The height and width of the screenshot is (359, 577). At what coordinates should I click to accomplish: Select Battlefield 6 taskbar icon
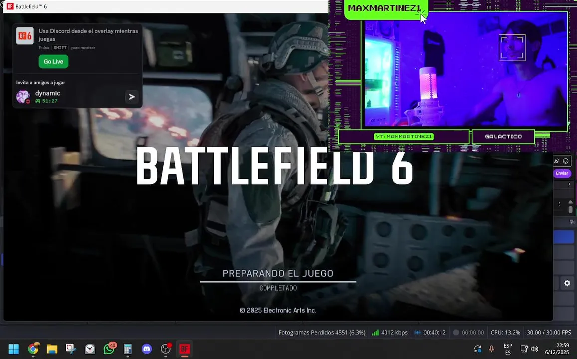click(185, 349)
